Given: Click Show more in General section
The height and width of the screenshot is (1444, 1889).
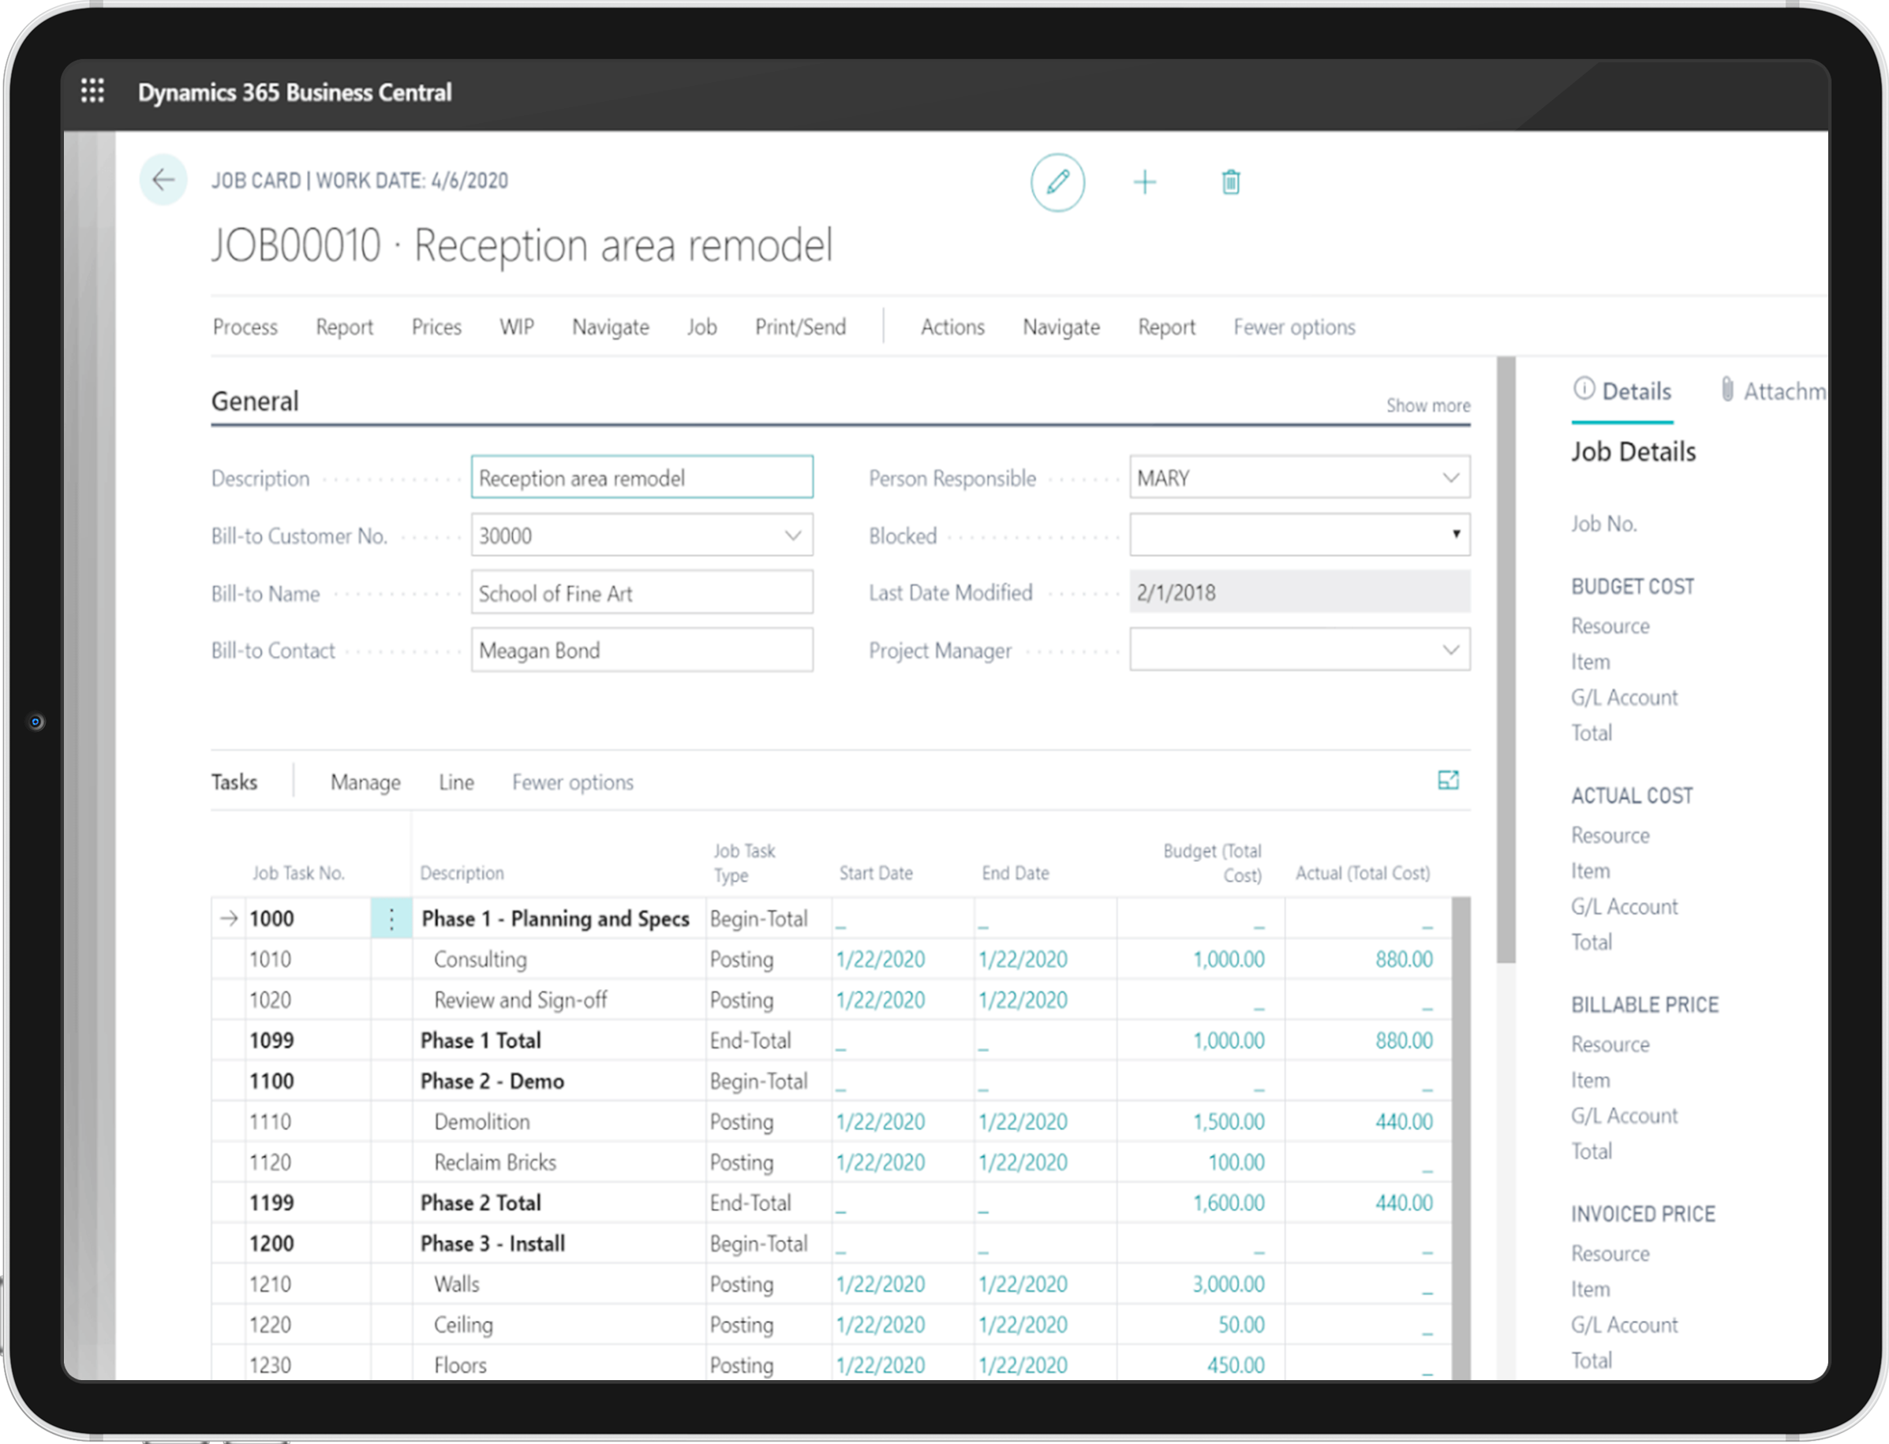Looking at the screenshot, I should [1428, 405].
